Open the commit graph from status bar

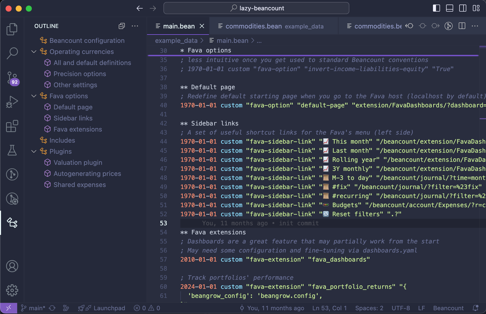(66, 308)
